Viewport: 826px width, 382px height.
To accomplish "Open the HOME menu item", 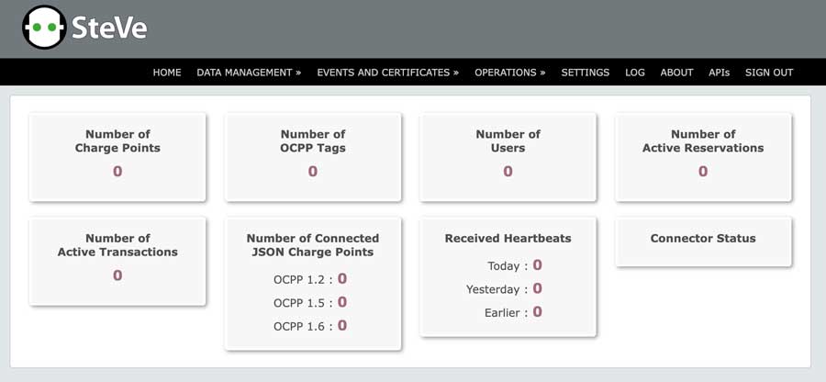I will click(x=167, y=73).
